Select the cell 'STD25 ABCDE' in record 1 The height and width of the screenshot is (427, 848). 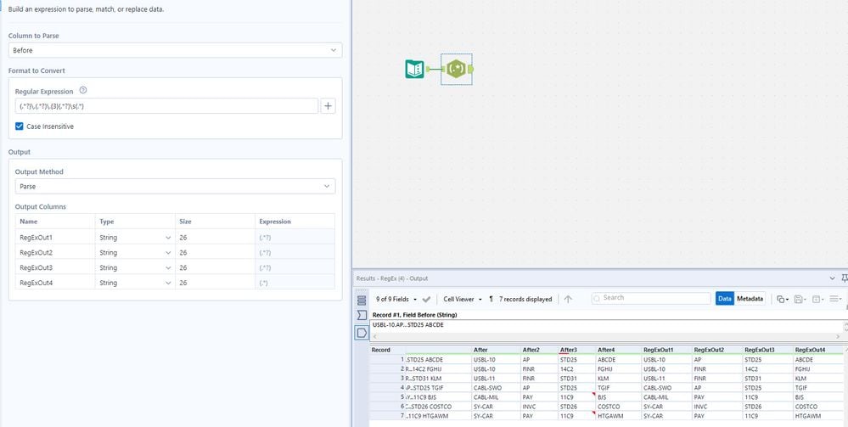point(438,359)
